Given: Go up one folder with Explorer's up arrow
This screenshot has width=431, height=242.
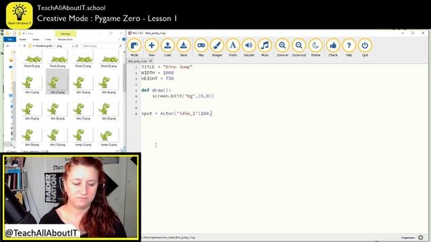Looking at the screenshot, I should coord(24,46).
